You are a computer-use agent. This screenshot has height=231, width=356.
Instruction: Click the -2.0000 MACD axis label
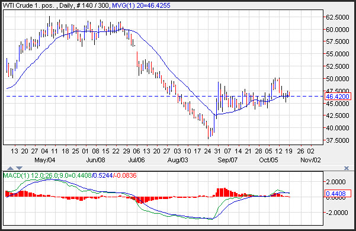[336, 213]
